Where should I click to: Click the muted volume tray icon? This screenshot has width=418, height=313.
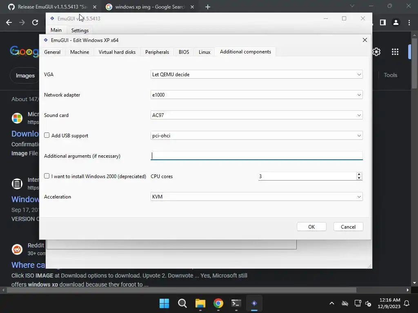click(x=368, y=303)
